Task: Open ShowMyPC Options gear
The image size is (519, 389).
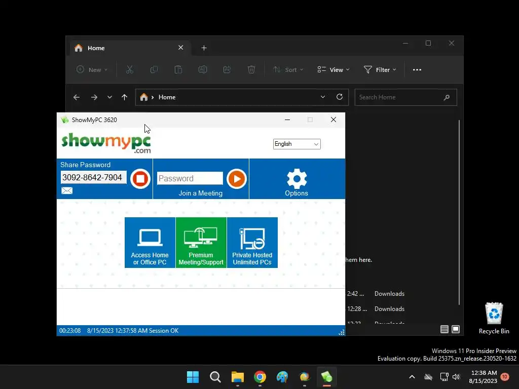Action: click(296, 182)
